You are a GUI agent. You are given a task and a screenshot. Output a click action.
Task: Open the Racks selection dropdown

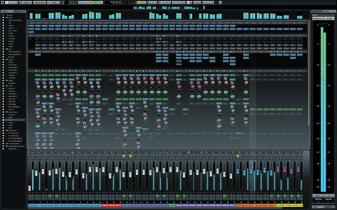[x=56, y=3]
